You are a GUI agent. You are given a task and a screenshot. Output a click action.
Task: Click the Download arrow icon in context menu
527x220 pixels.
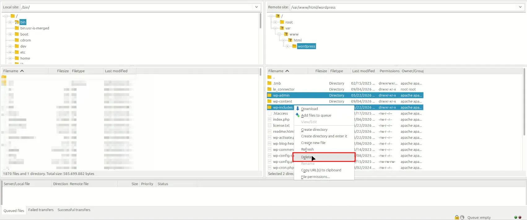point(298,109)
